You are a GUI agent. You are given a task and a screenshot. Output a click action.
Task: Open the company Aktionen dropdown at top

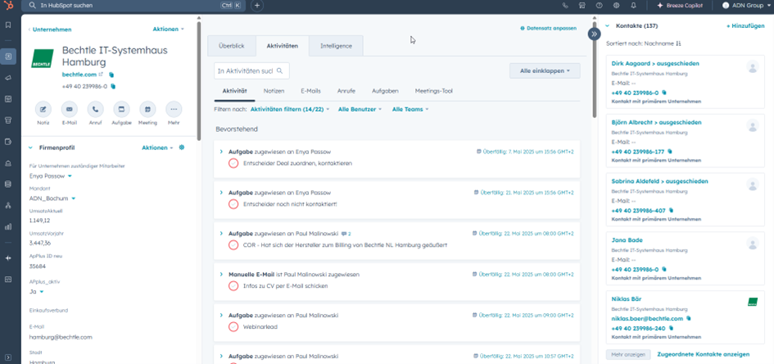169,30
